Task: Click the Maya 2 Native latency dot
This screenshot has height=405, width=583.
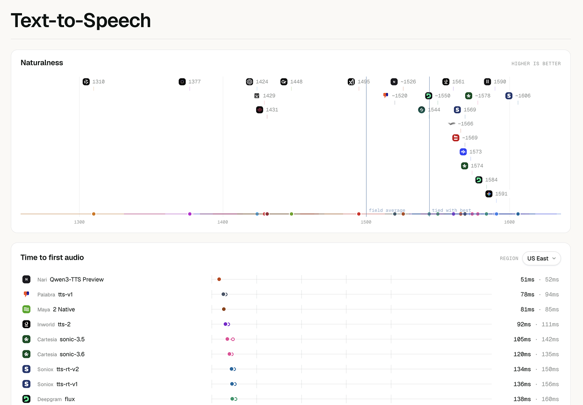Action: 223,309
